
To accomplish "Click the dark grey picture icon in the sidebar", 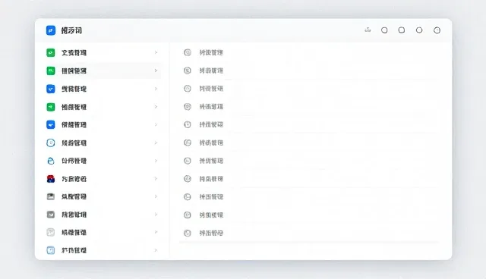I will 51,196.
